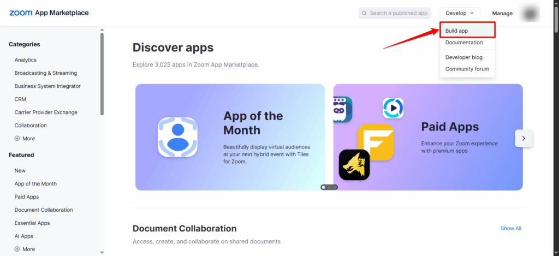The width and height of the screenshot is (559, 256).
Task: Open the Analytics category
Action: click(x=26, y=60)
